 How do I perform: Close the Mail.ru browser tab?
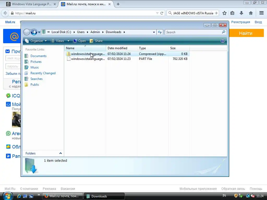pyautogui.click(x=110, y=4)
